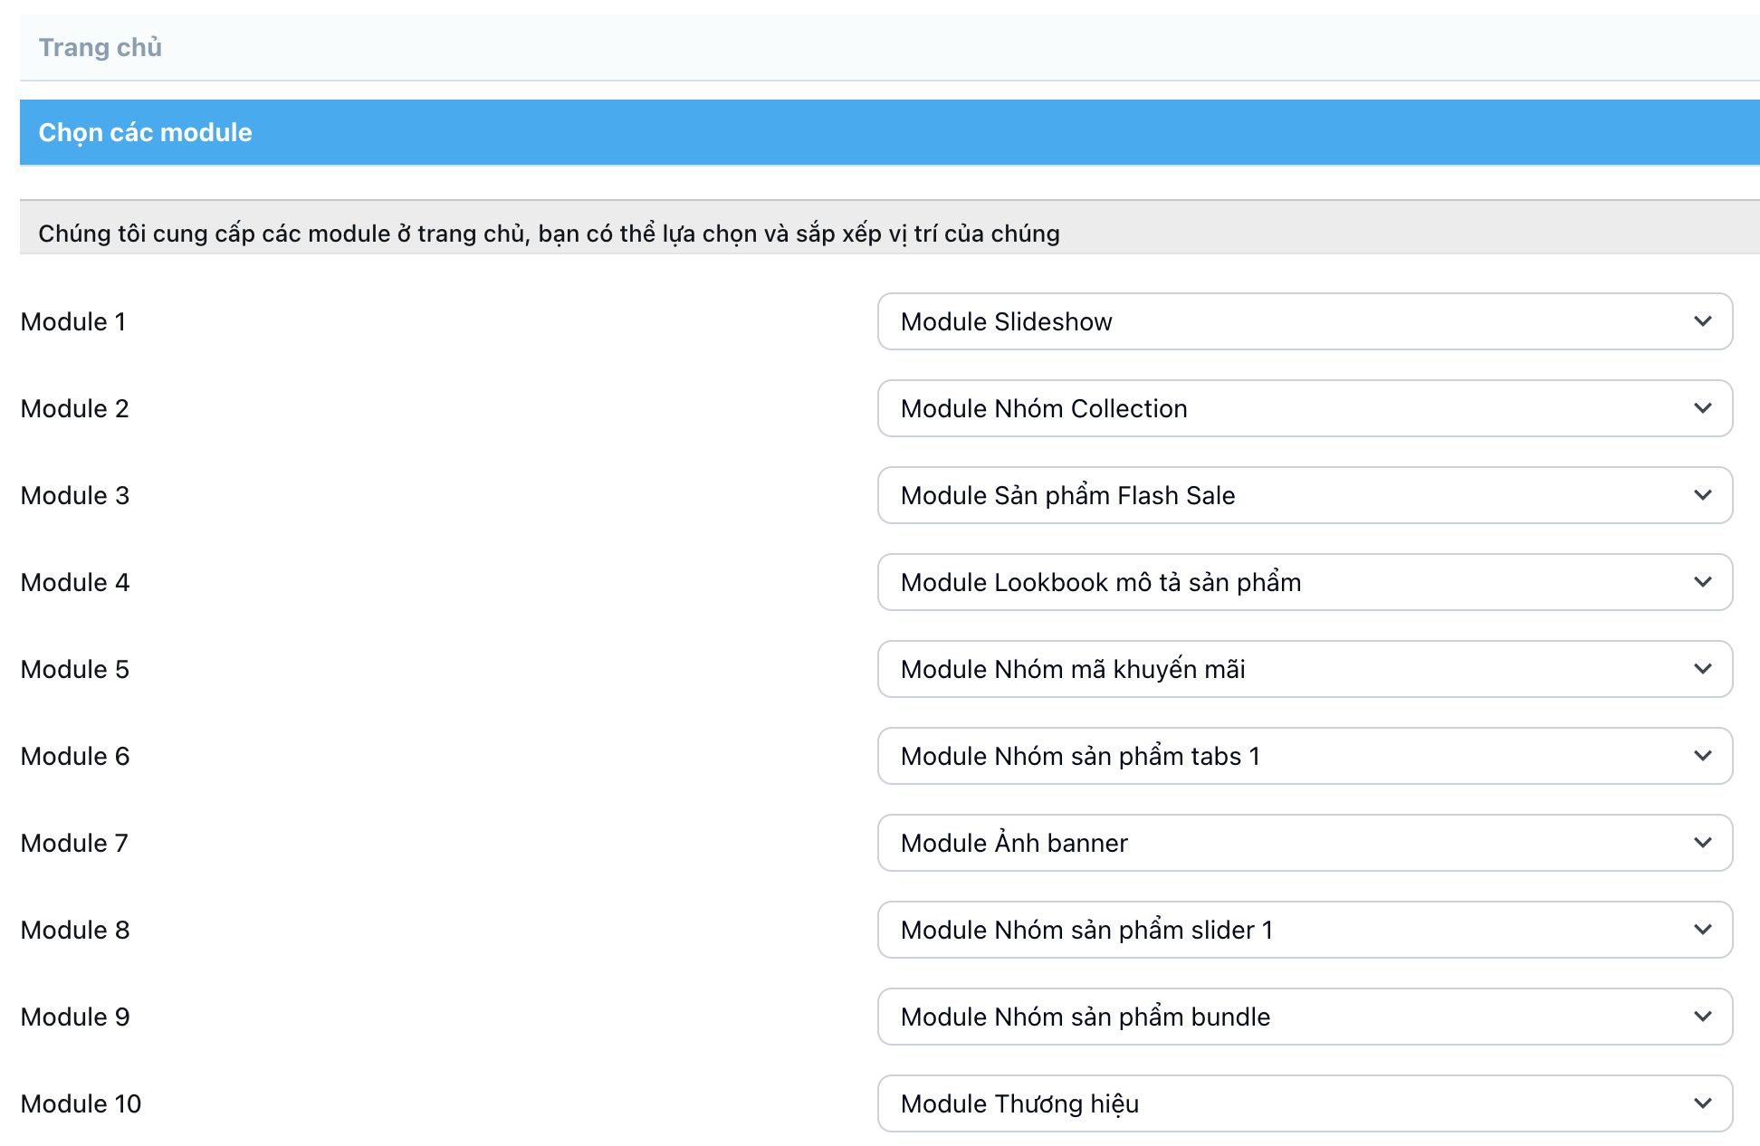Click the Chọn các module section header

pyautogui.click(x=145, y=132)
